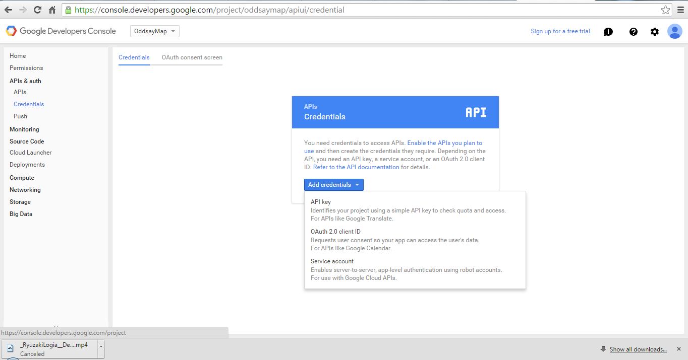Click the Credentials card header title
The image size is (688, 360).
pyautogui.click(x=325, y=116)
